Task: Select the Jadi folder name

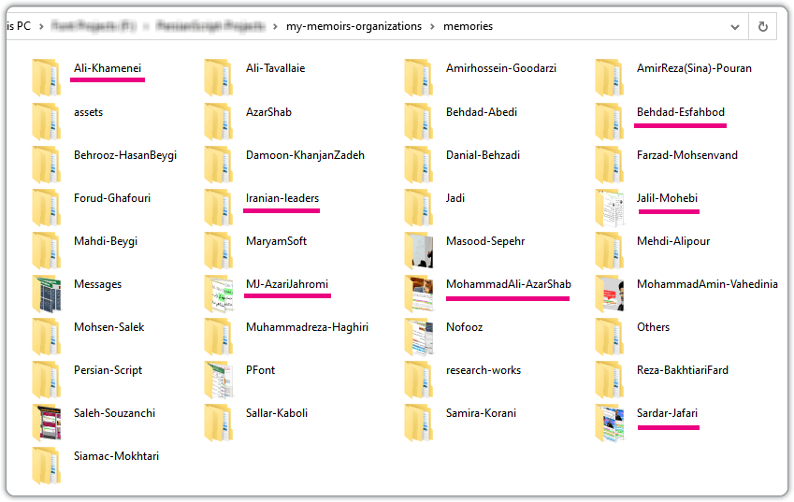Action: (455, 198)
